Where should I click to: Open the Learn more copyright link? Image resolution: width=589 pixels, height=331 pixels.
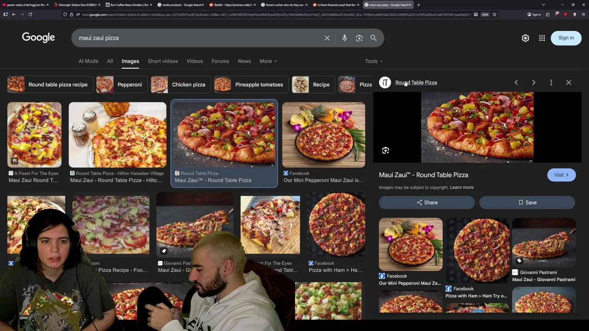[462, 188]
